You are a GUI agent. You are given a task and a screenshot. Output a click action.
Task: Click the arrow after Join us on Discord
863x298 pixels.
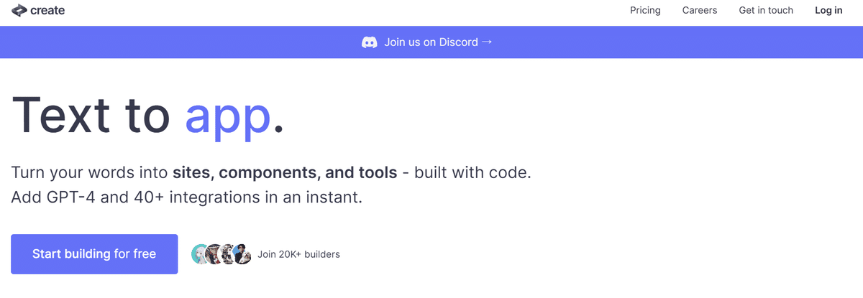click(x=487, y=42)
